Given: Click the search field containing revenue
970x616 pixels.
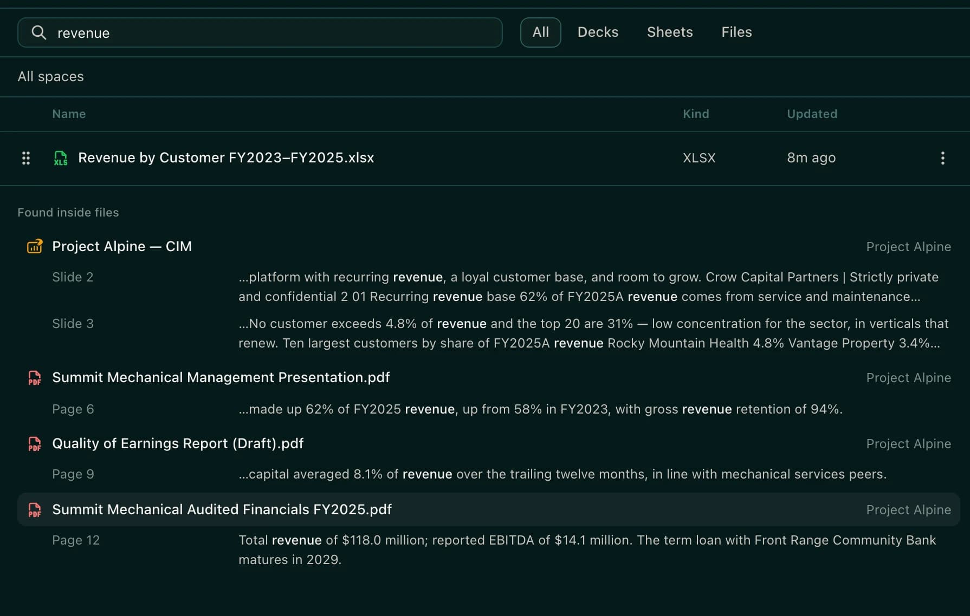Looking at the screenshot, I should point(260,32).
